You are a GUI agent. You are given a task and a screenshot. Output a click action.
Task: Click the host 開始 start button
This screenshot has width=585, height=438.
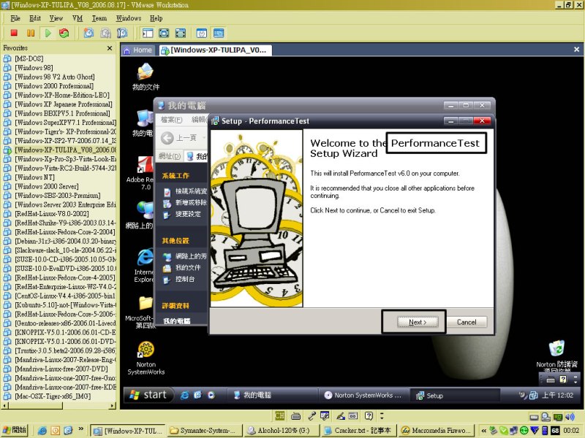coord(14,430)
